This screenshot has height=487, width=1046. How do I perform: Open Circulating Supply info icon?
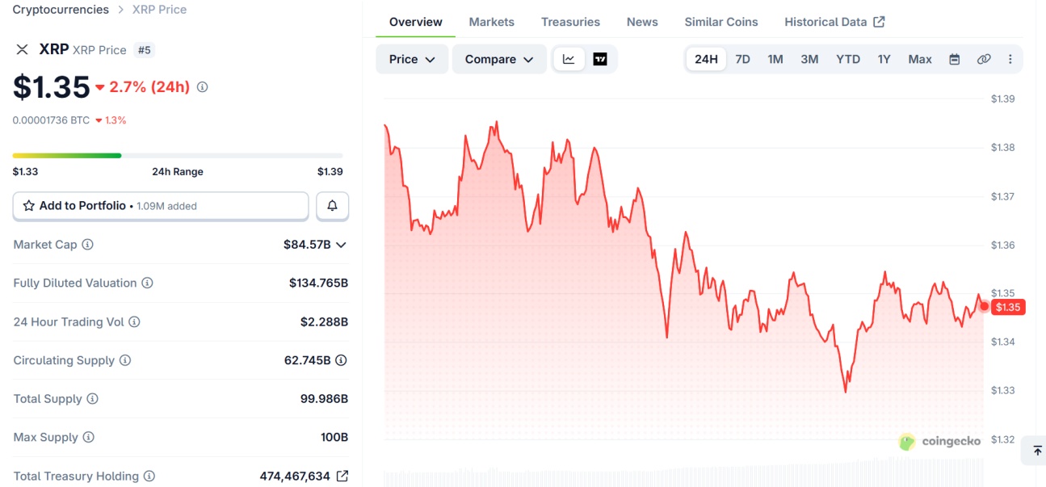125,360
